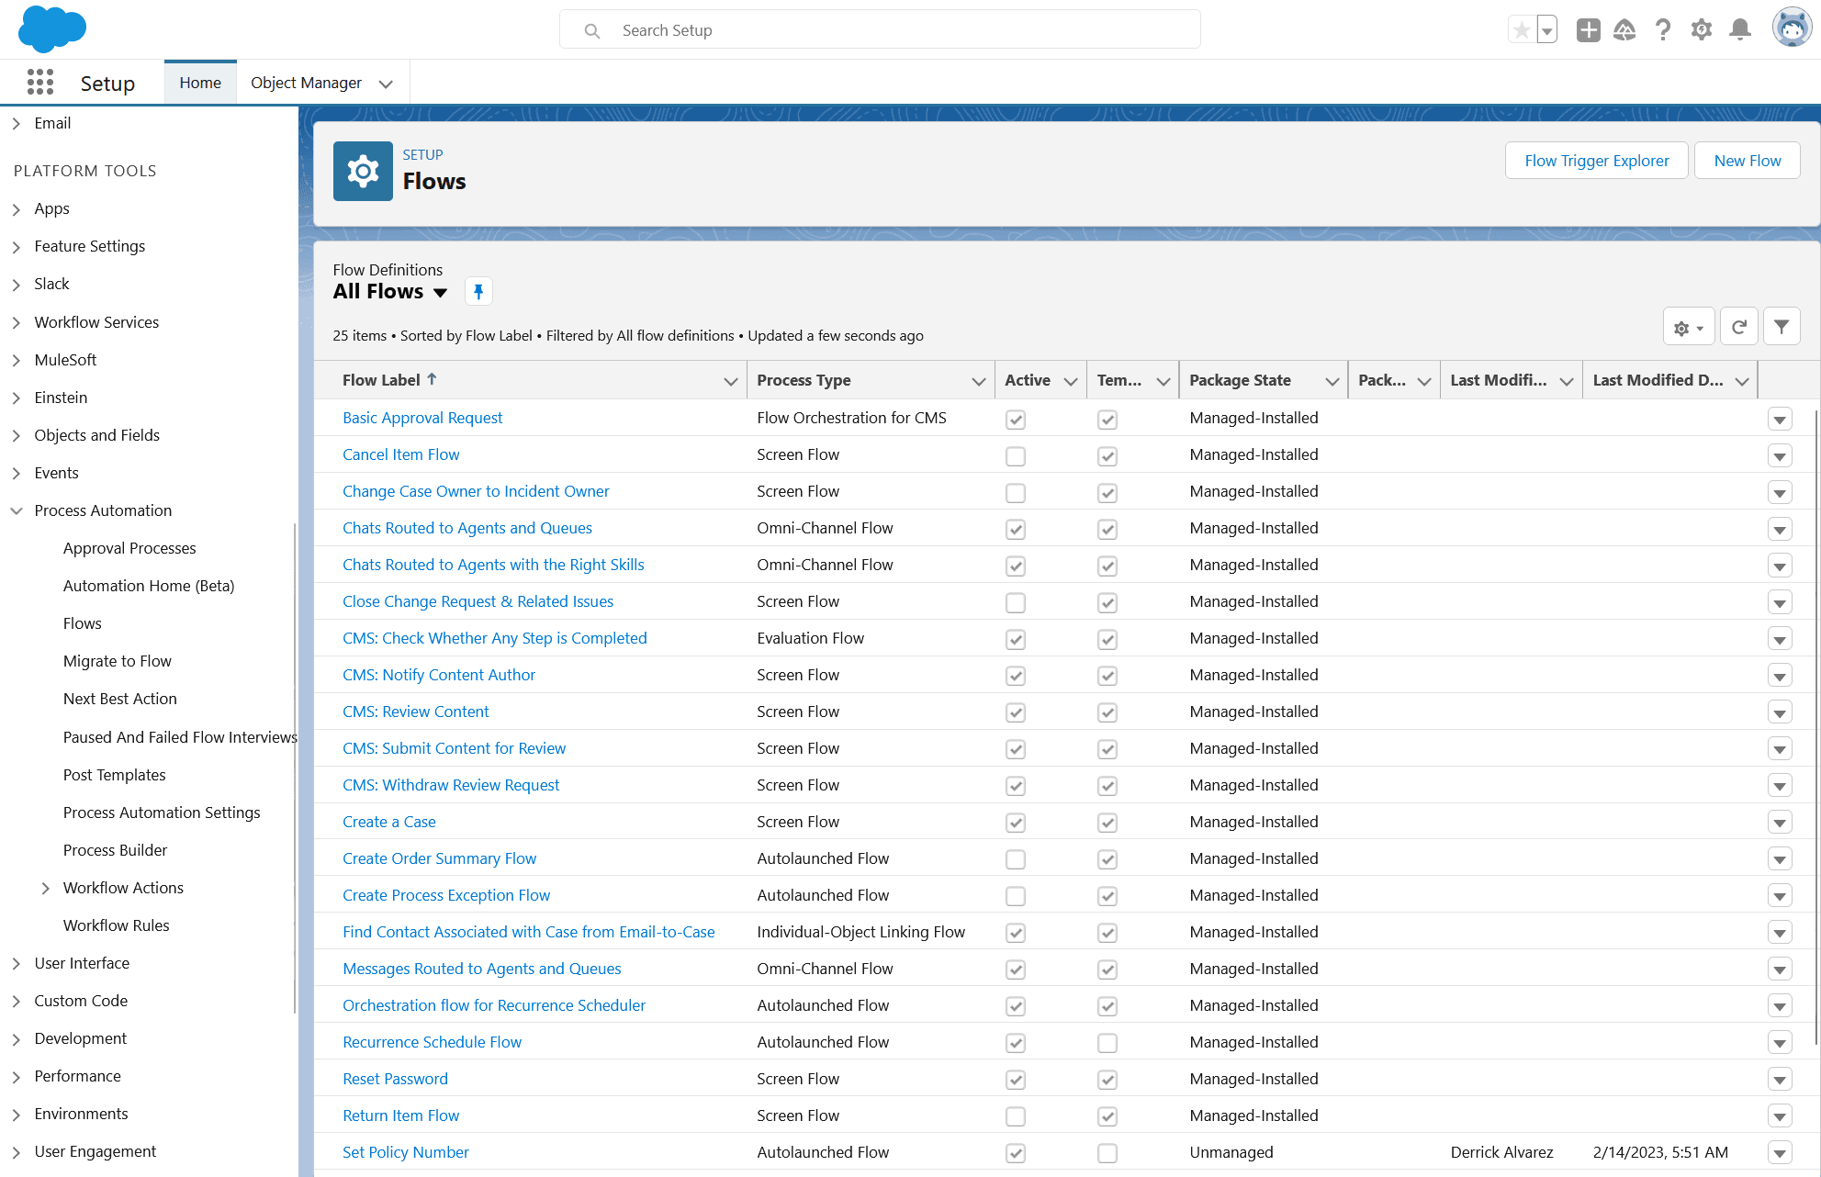This screenshot has width=1821, height=1177.
Task: Refresh the flows list
Action: (x=1738, y=327)
